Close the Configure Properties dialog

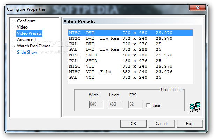198,8
